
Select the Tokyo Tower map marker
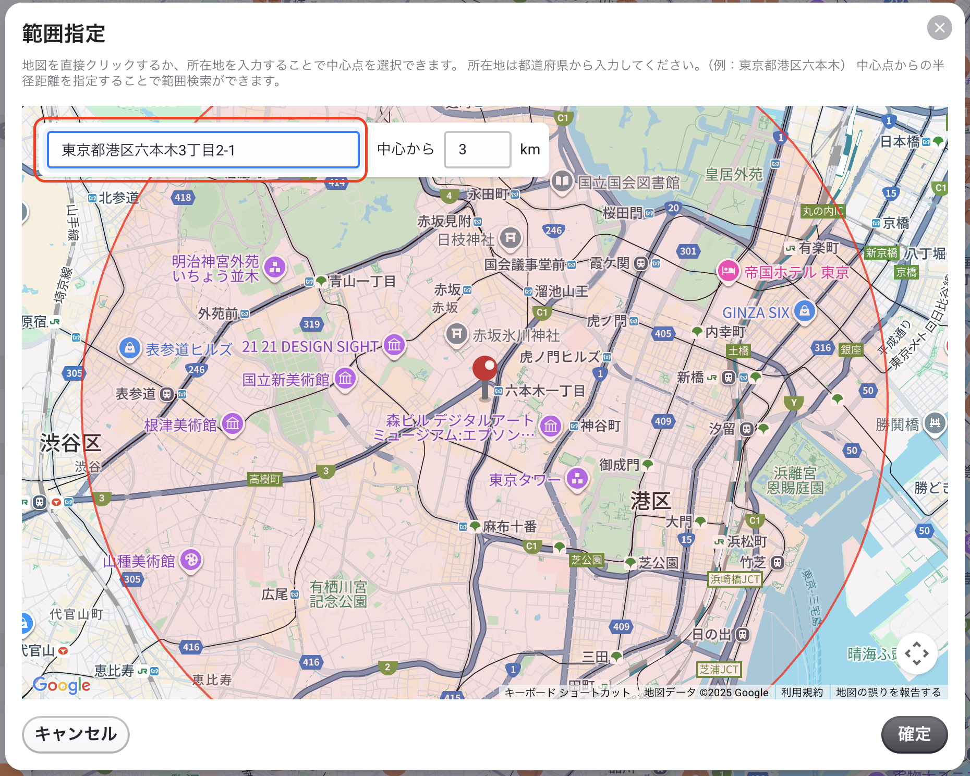tap(577, 479)
